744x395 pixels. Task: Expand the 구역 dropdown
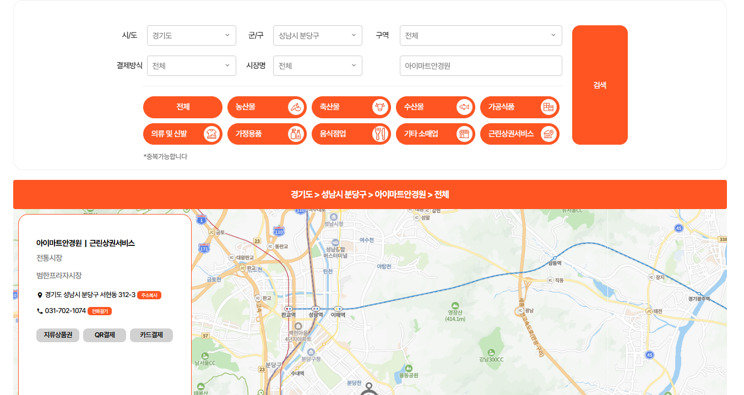coord(481,35)
